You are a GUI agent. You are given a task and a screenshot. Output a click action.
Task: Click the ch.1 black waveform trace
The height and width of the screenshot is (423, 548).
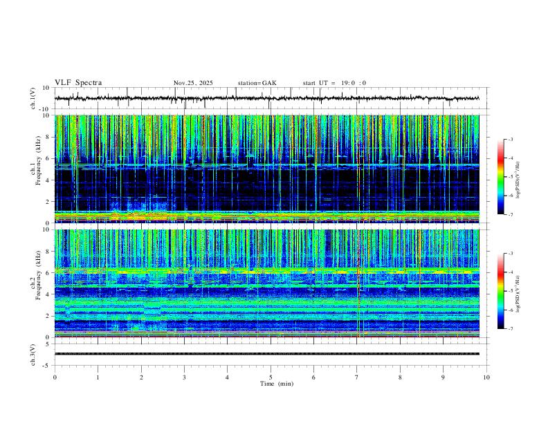point(266,98)
